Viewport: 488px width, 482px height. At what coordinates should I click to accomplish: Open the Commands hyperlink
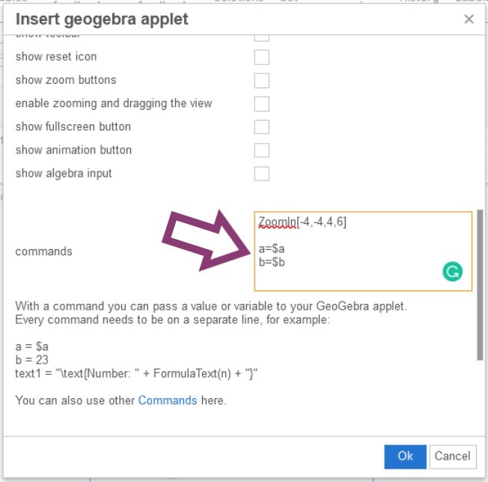point(168,400)
